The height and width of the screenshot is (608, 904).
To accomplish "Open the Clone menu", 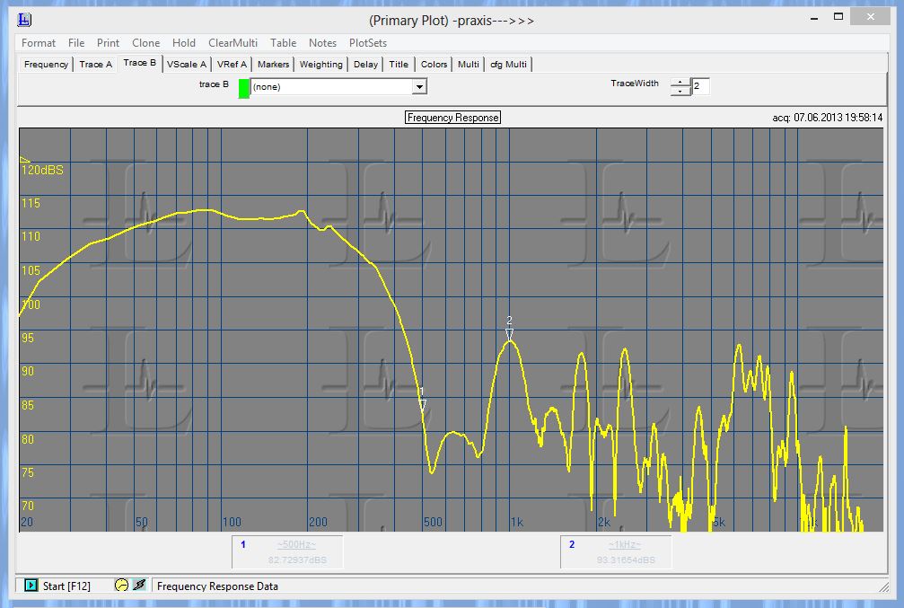I will click(x=145, y=43).
